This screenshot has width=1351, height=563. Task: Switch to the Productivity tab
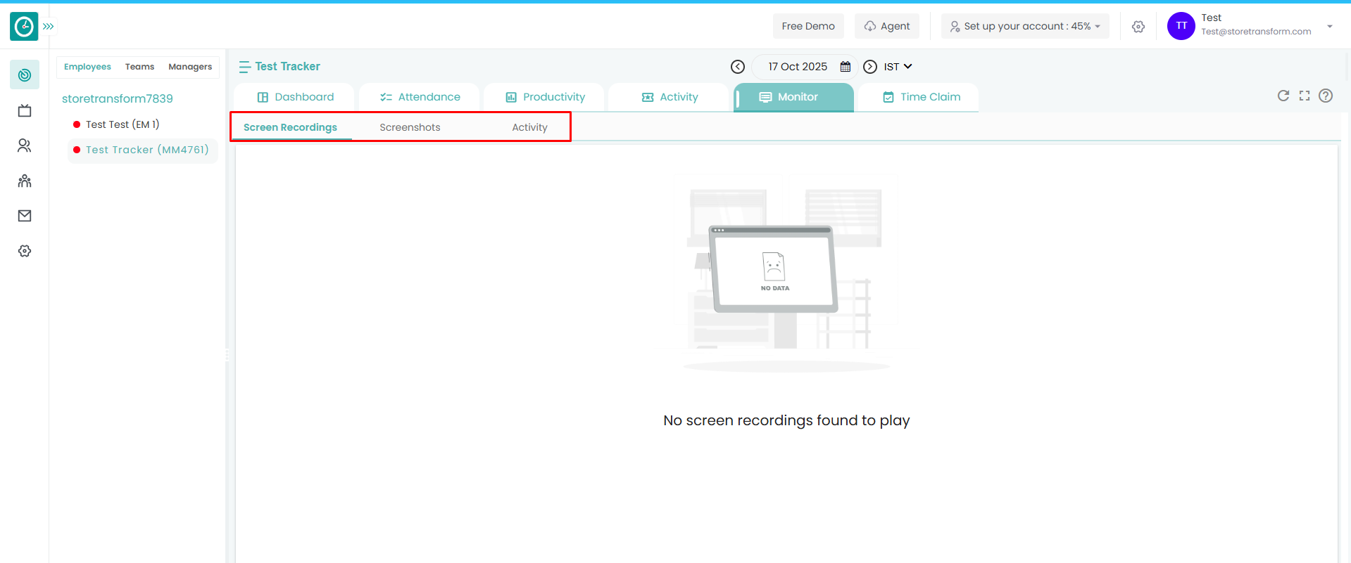coord(544,97)
